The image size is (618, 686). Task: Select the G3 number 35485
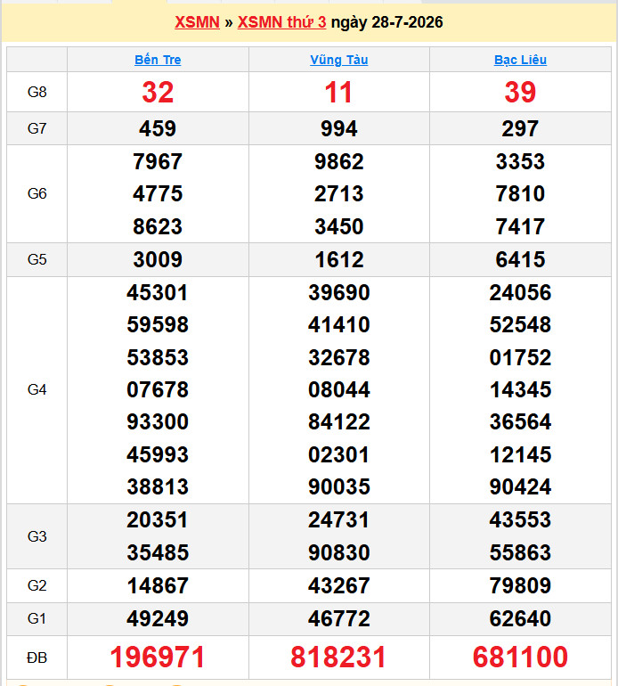[x=158, y=552]
